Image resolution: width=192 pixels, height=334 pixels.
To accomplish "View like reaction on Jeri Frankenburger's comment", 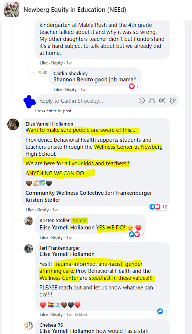I will pyautogui.click(x=162, y=311).
